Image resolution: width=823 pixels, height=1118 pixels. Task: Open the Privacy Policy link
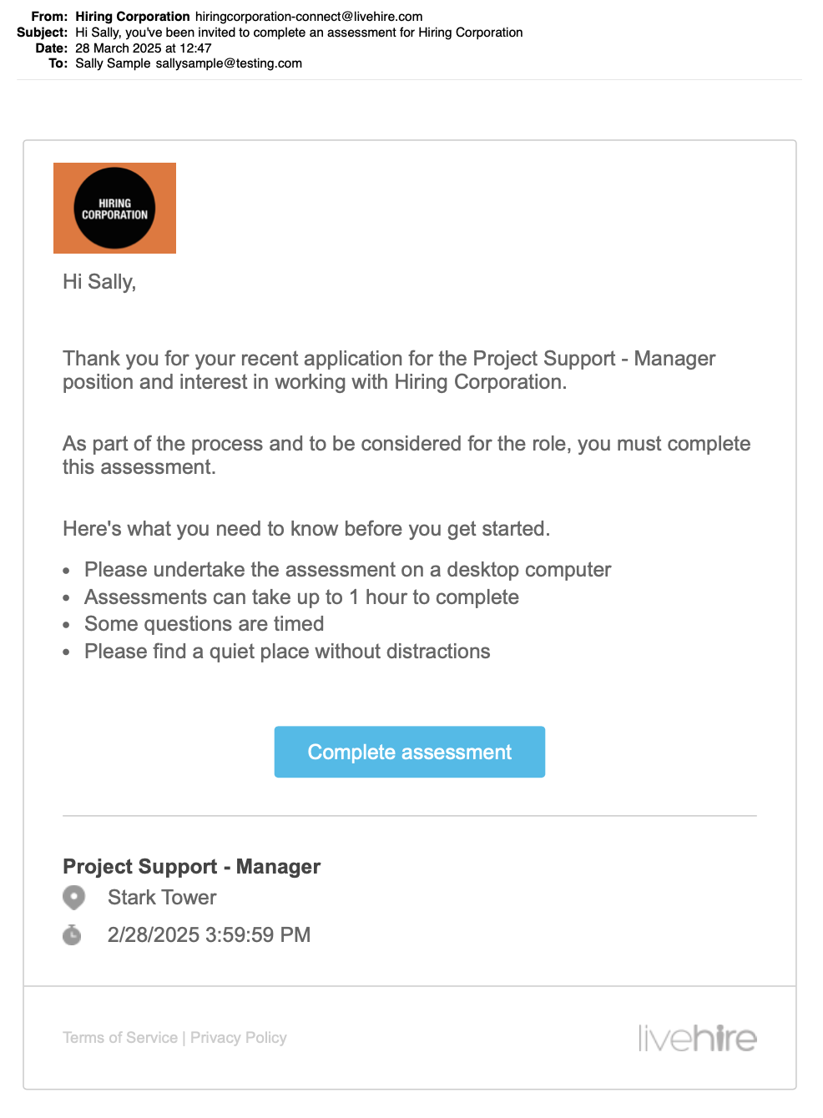point(239,1038)
